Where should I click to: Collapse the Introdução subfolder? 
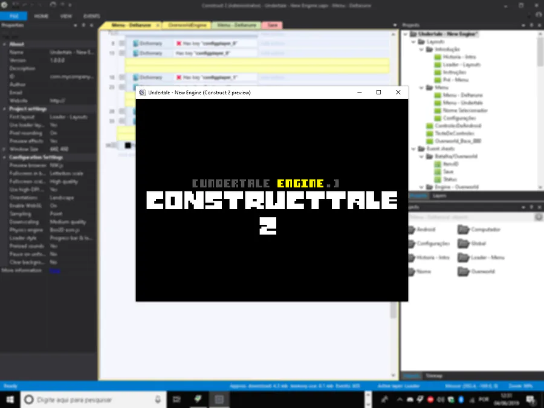pos(421,50)
